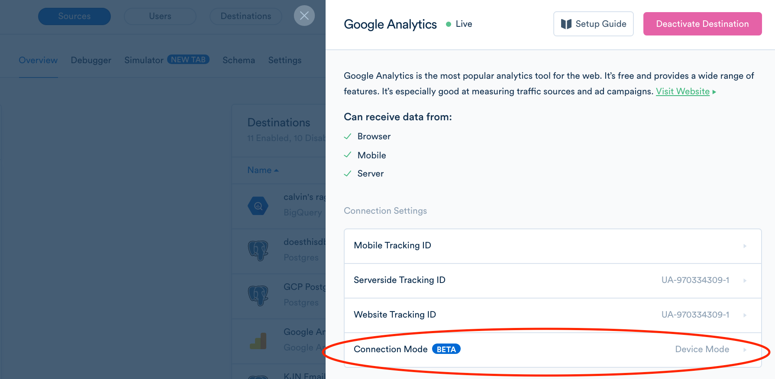
Task: Click the Google Analytics bar chart icon
Action: pyautogui.click(x=258, y=340)
